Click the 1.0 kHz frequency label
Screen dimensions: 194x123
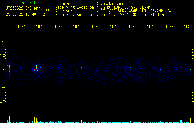tap(2, 56)
